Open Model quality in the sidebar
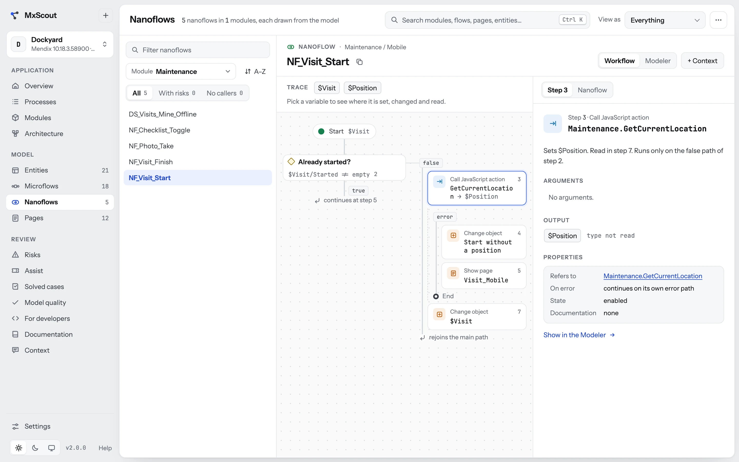Screen dimensions: 739x462 [x=60, y=303]
